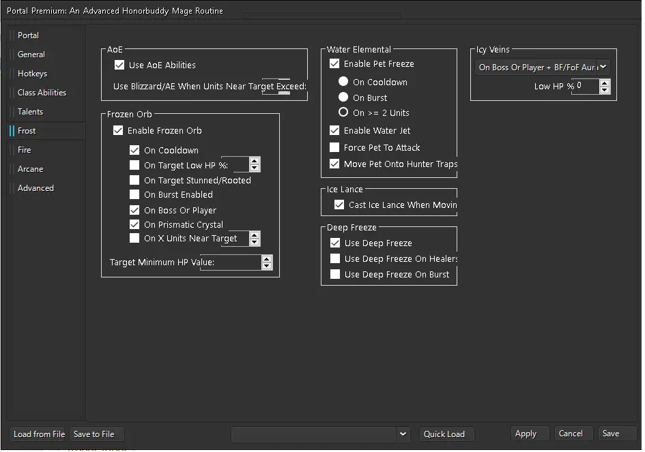Uncheck Frozen Orb On Cooldown checkbox
The image size is (645, 452).
tap(134, 151)
